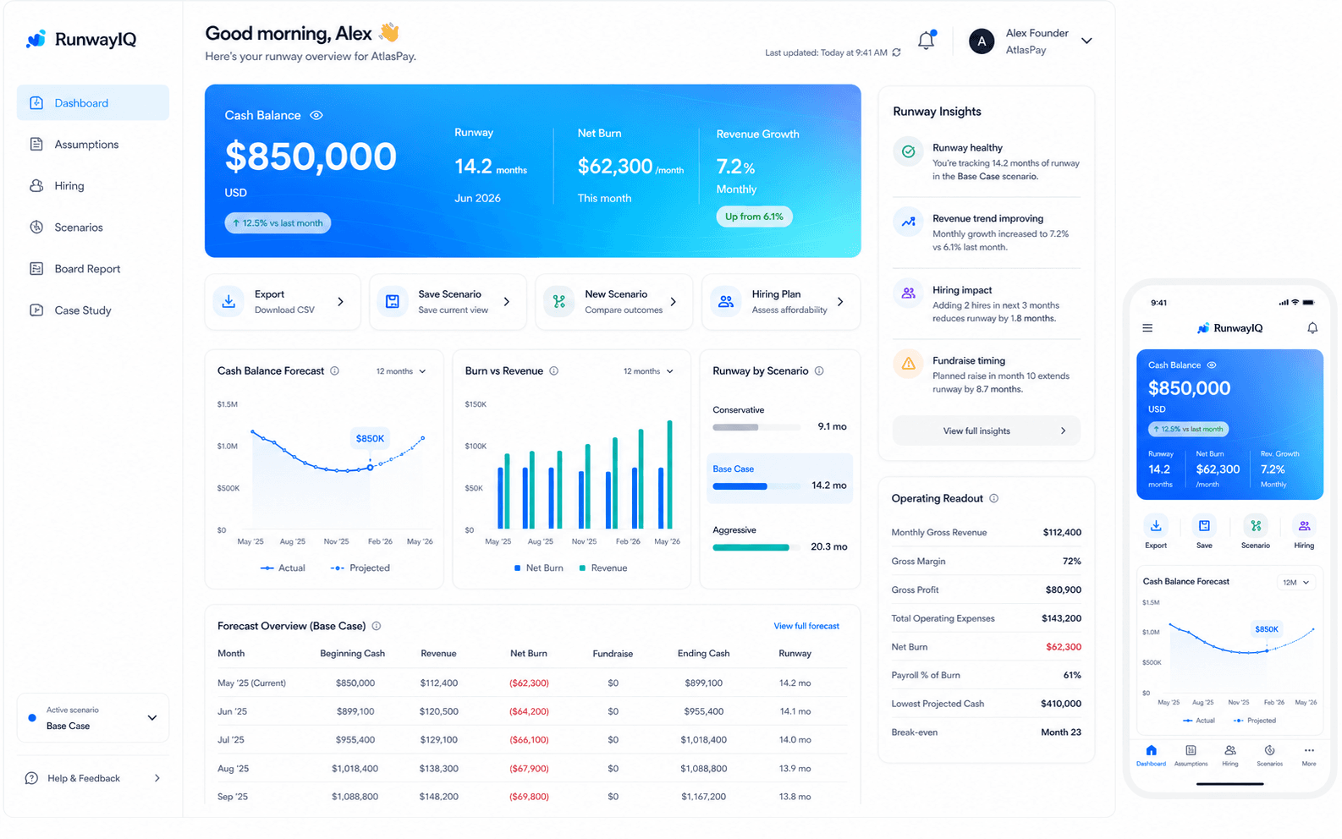
Task: Expand the Help & Feedback chevron
Action: 157,778
